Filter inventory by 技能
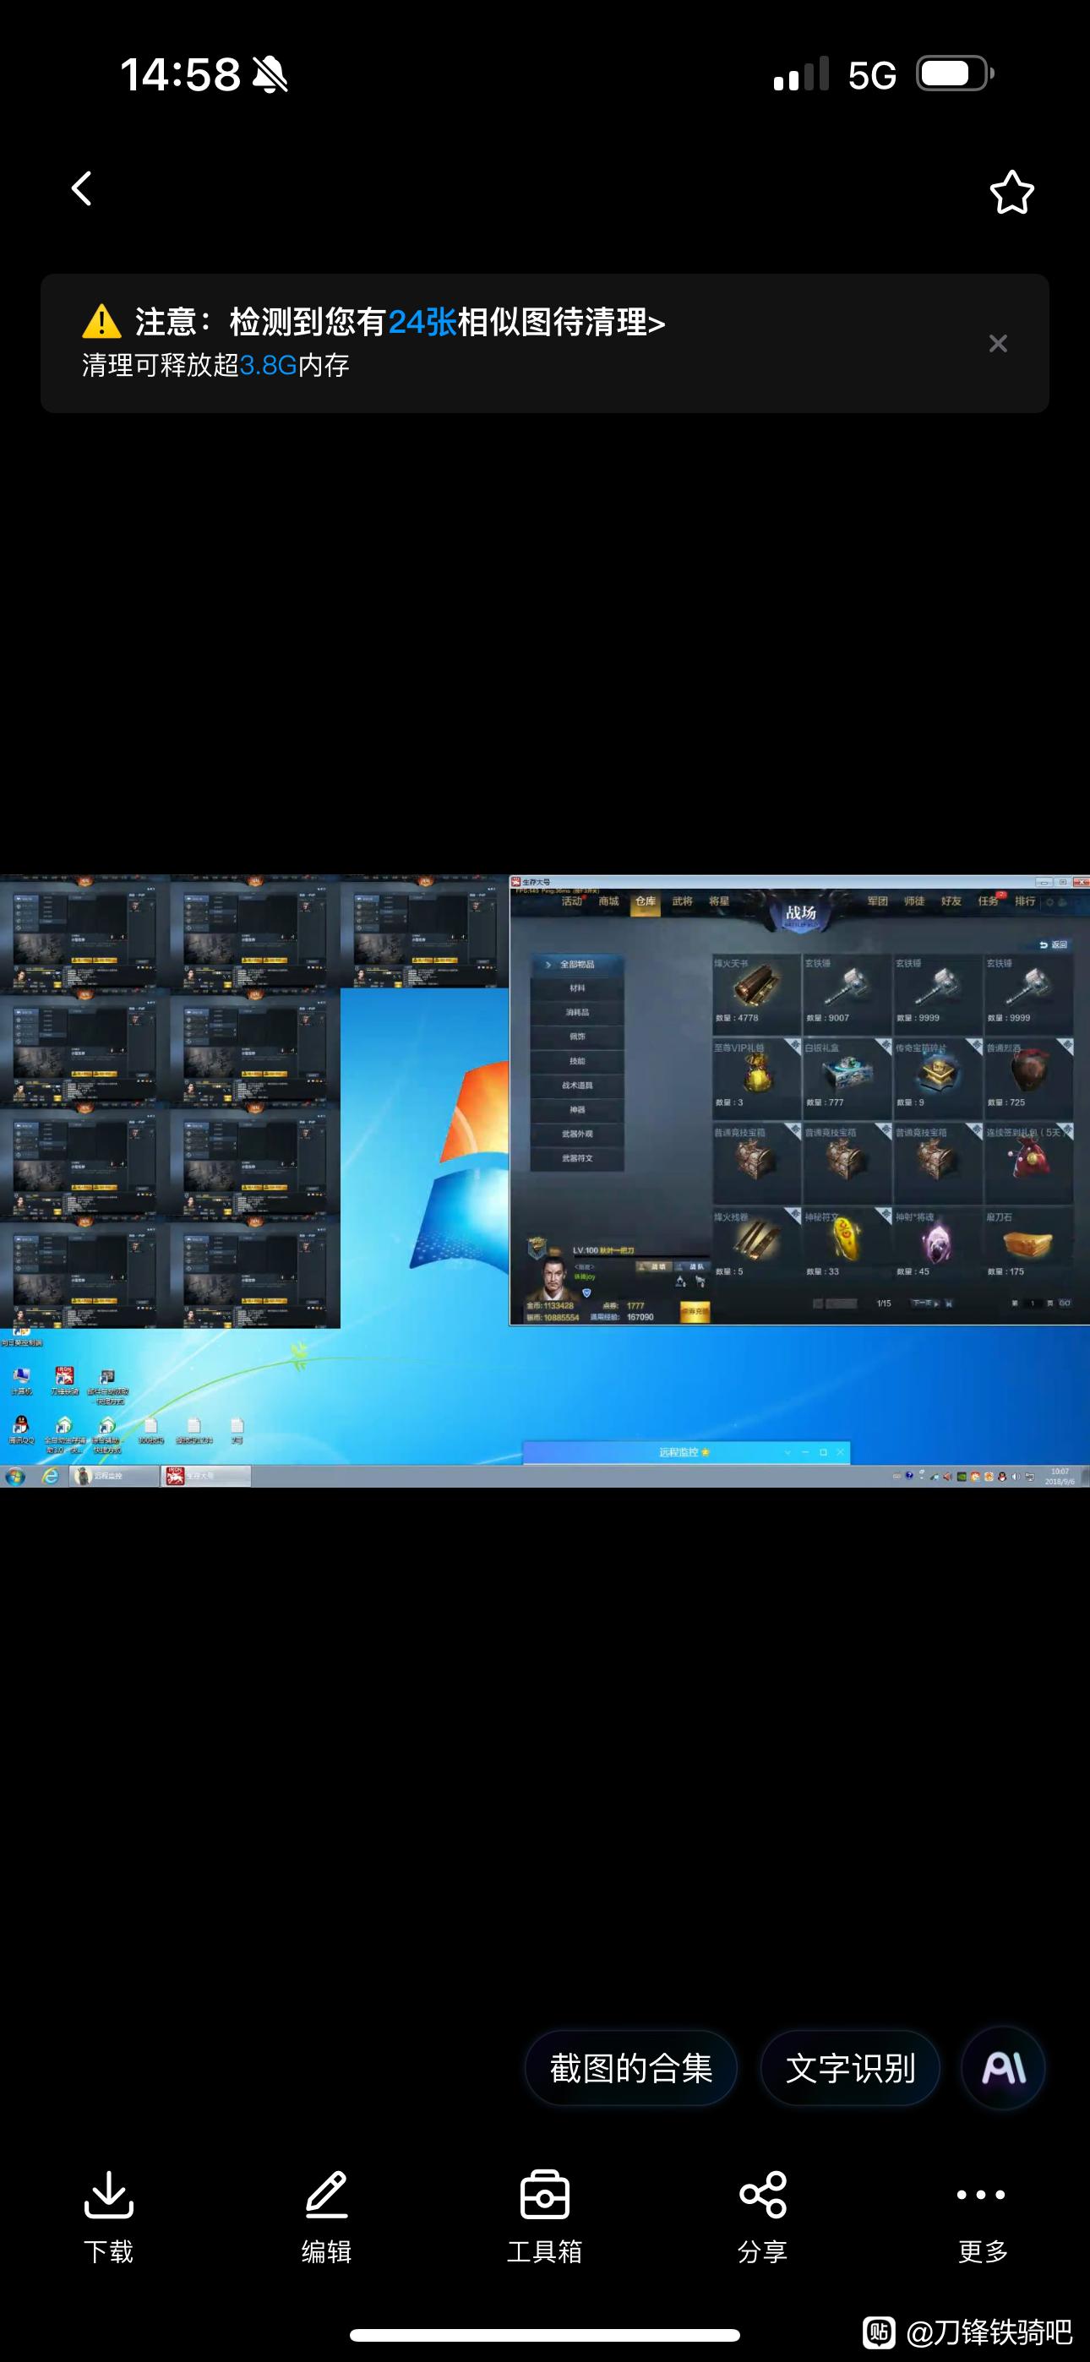 click(577, 1061)
